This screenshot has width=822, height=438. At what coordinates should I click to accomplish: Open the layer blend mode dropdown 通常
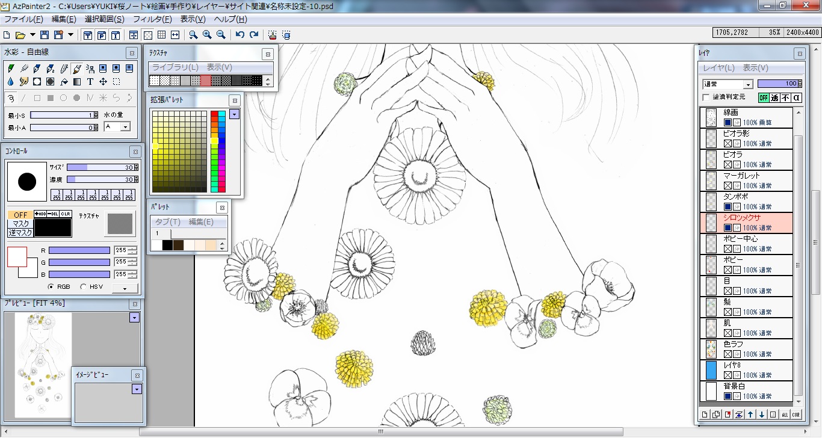728,84
